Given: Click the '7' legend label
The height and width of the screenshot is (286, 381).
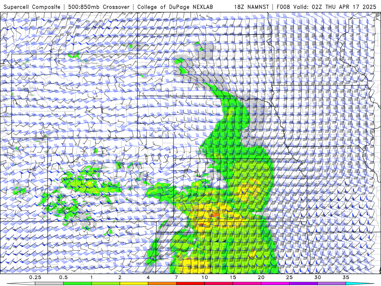Looking at the screenshot, I should coord(176,277).
